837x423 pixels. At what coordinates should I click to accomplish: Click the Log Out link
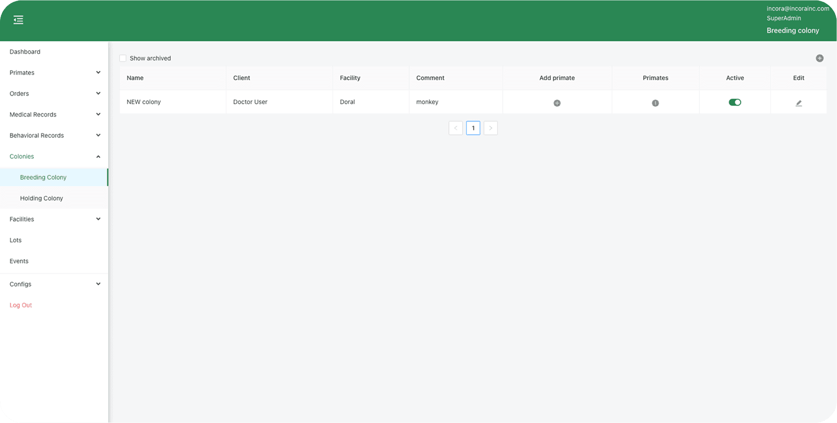(21, 305)
